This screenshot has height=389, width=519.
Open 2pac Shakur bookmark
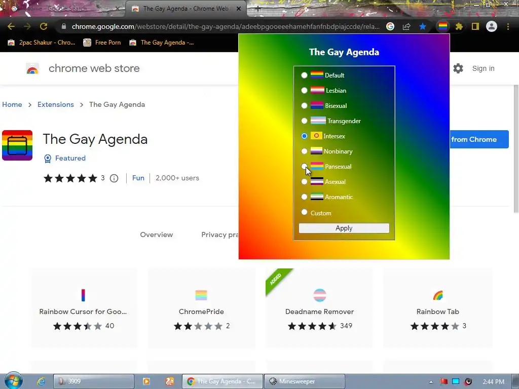42,43
